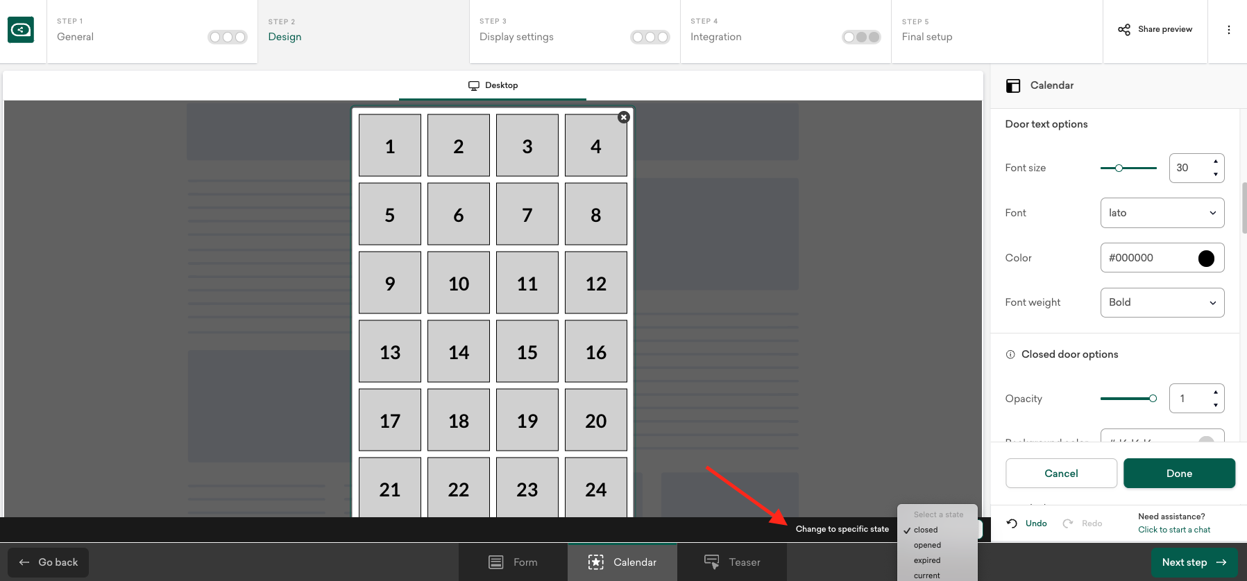The width and height of the screenshot is (1247, 581).
Task: Toggle the General step status indicator
Action: (228, 37)
